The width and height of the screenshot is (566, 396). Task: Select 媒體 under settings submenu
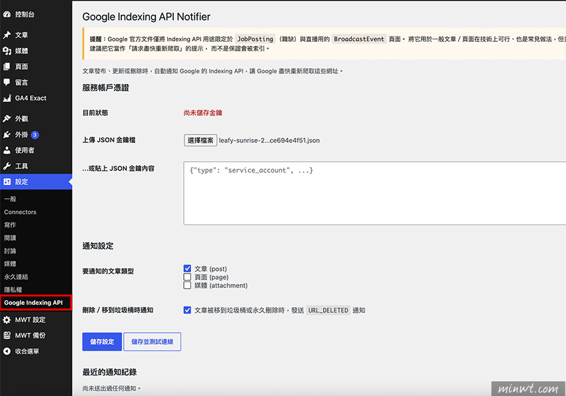tap(10, 264)
